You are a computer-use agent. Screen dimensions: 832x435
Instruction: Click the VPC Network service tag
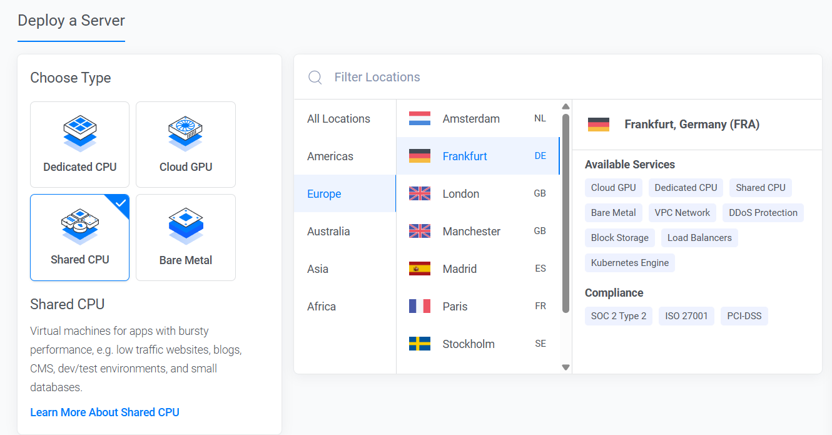click(x=682, y=213)
